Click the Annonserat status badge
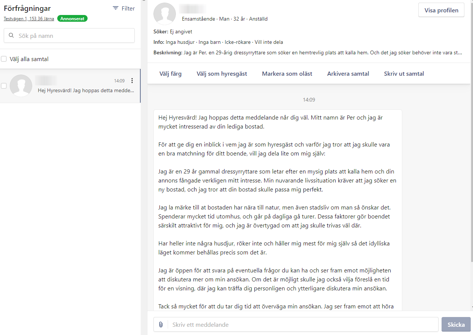The width and height of the screenshot is (473, 335). 72,18
